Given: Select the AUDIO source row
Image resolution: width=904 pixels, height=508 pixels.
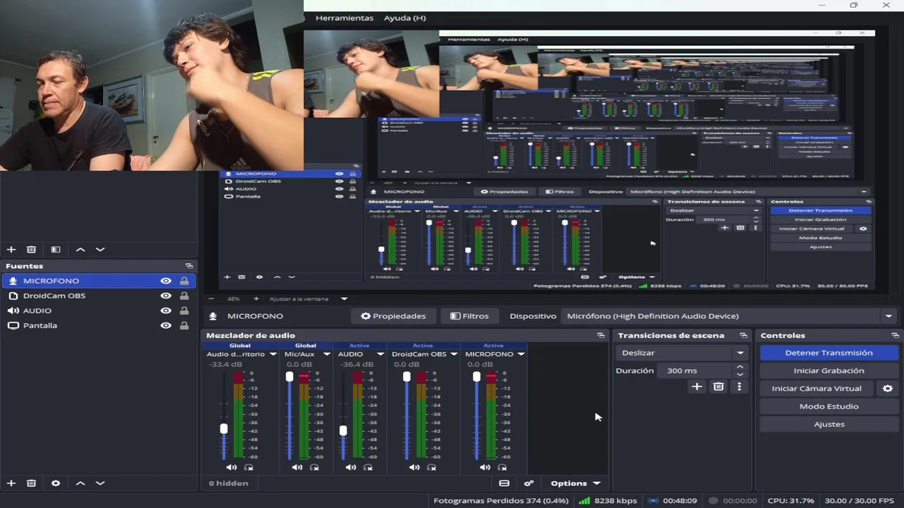Looking at the screenshot, I should [x=99, y=310].
